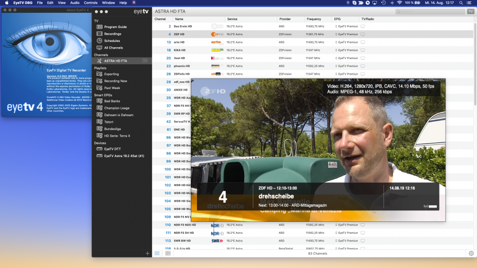Toggle the TV filter button beside search
The image size is (477, 268).
pos(470,11)
